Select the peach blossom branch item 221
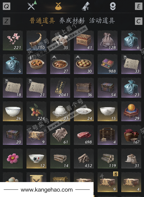 (13, 40)
